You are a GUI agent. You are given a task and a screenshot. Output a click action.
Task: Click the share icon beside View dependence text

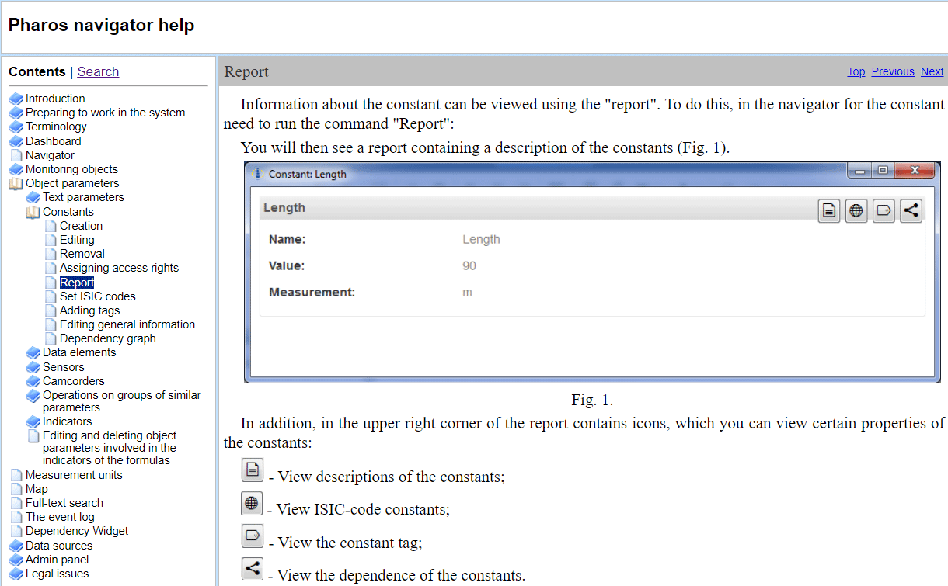(252, 569)
